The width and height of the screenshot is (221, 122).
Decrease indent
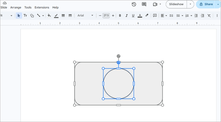pos(196,16)
